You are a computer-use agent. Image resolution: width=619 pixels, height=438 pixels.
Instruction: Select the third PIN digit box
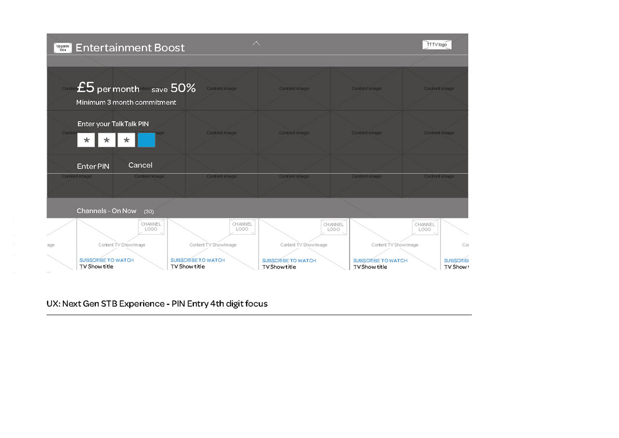[x=126, y=140]
